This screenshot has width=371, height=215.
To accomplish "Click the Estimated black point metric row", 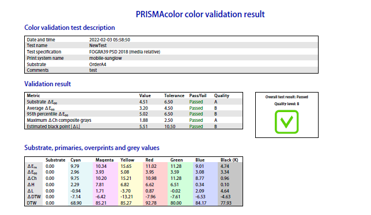I will (134, 126).
